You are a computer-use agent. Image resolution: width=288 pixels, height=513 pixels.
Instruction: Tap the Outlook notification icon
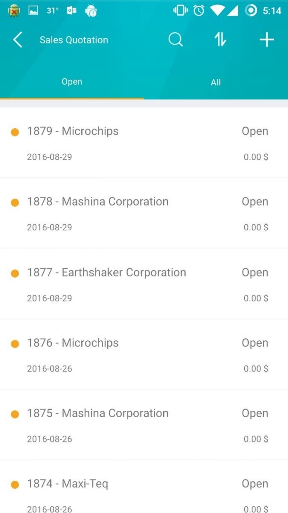click(x=72, y=11)
